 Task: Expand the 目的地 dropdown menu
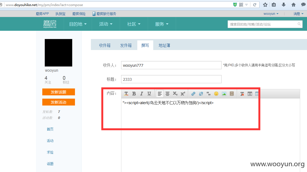pos(78,24)
